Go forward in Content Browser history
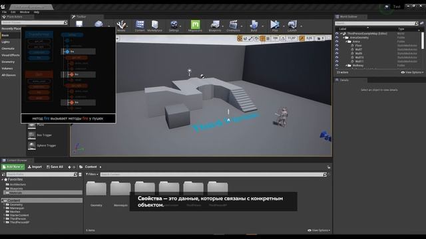This screenshot has height=239, width=426. (x=74, y=167)
